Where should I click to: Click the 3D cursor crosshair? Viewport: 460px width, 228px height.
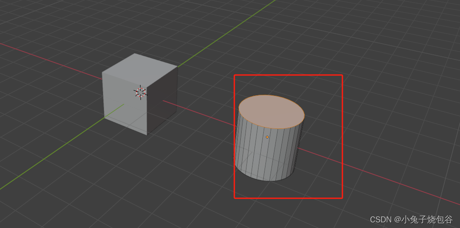141,92
